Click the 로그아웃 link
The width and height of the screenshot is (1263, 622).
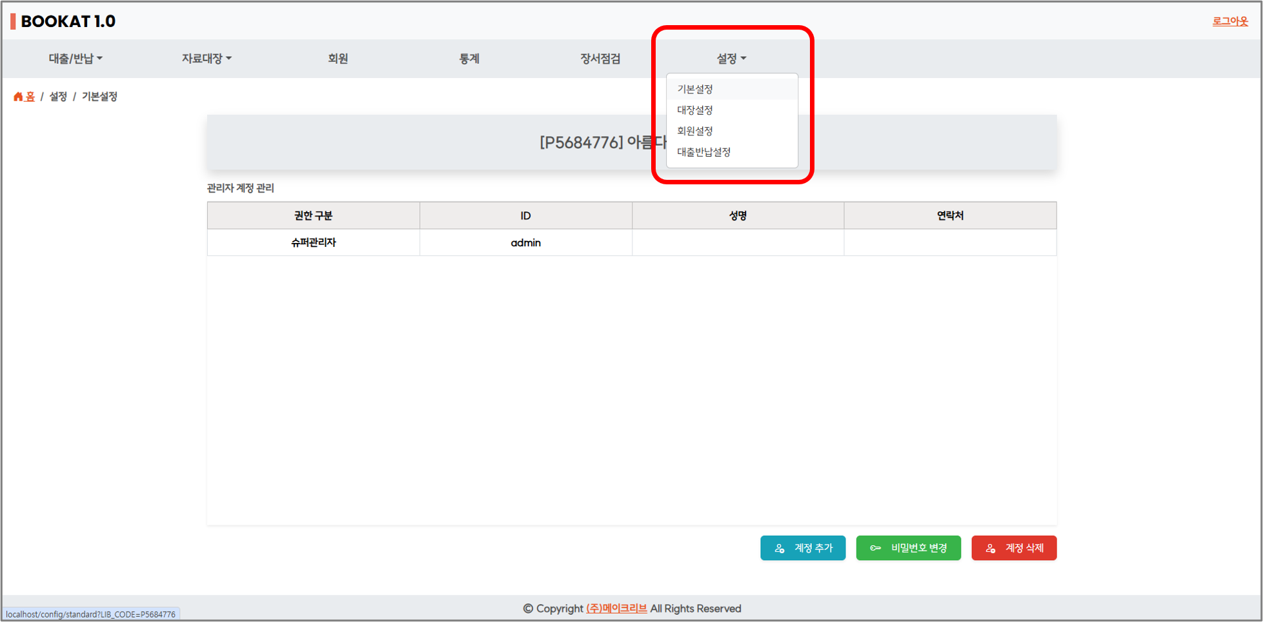pos(1229,21)
